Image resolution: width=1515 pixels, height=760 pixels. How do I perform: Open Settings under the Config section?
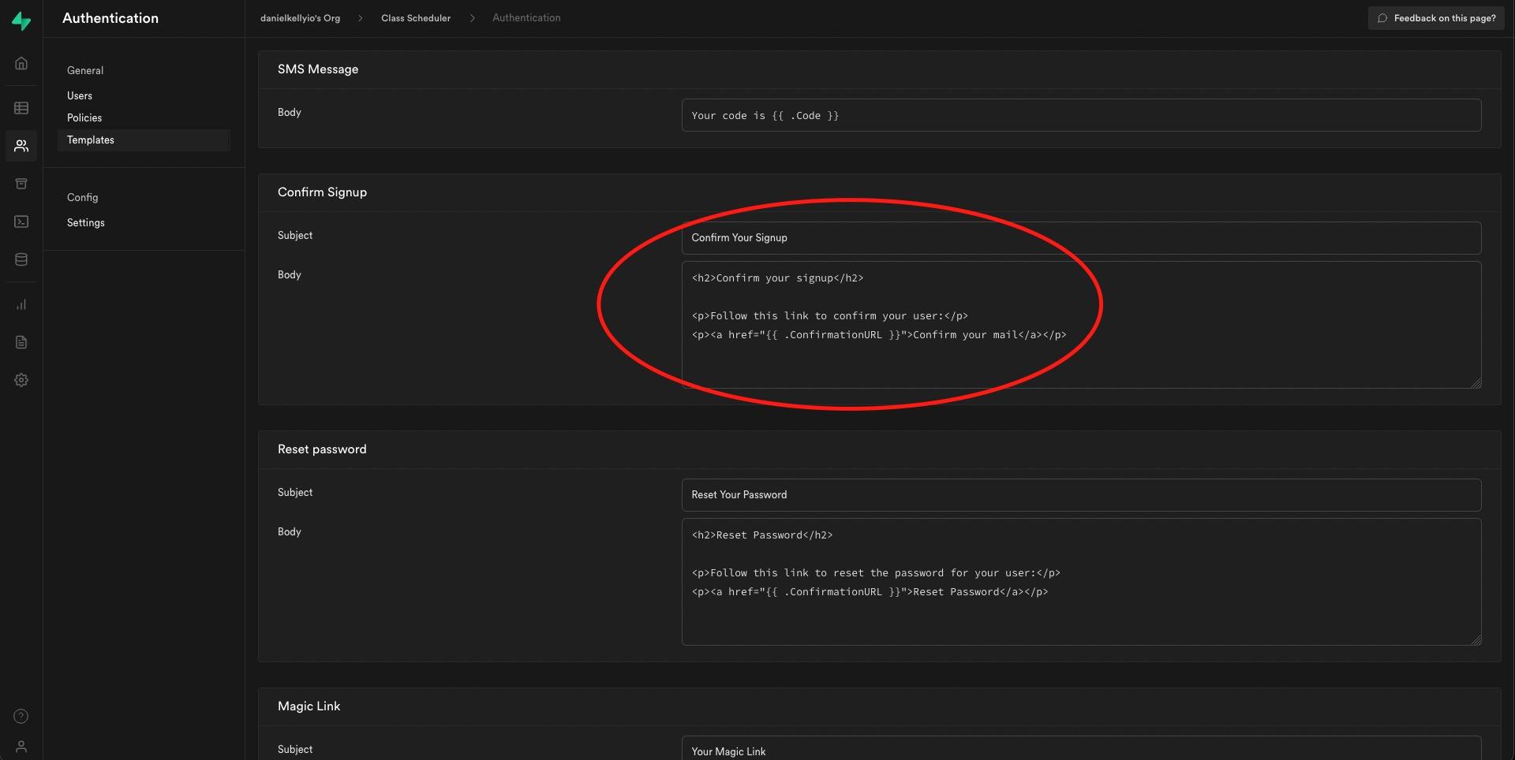pos(86,222)
